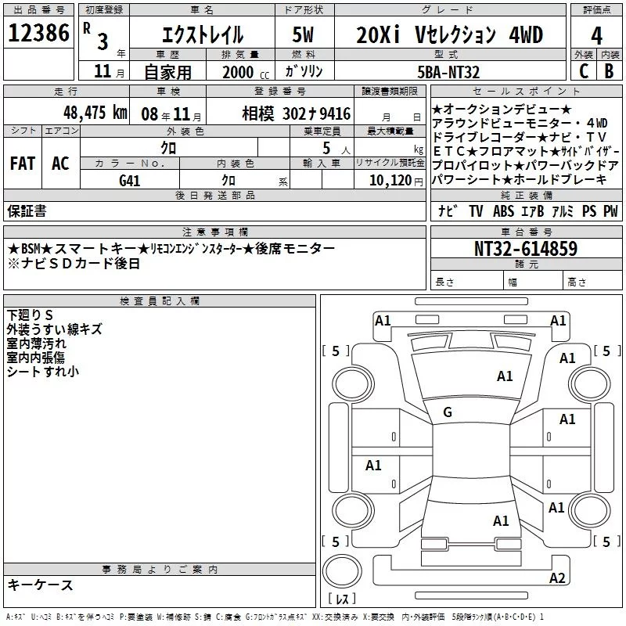Select inspector note 室内薄汚れ
This screenshot has height=626, width=626.
36,344
